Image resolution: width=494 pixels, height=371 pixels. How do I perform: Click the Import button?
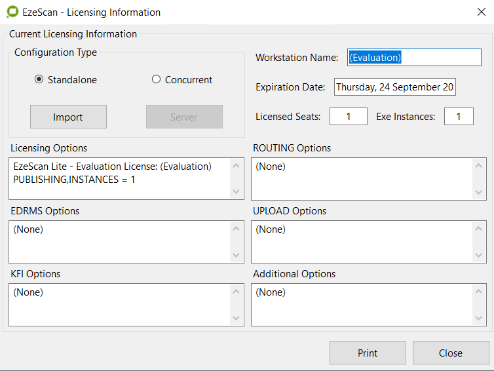pyautogui.click(x=68, y=117)
